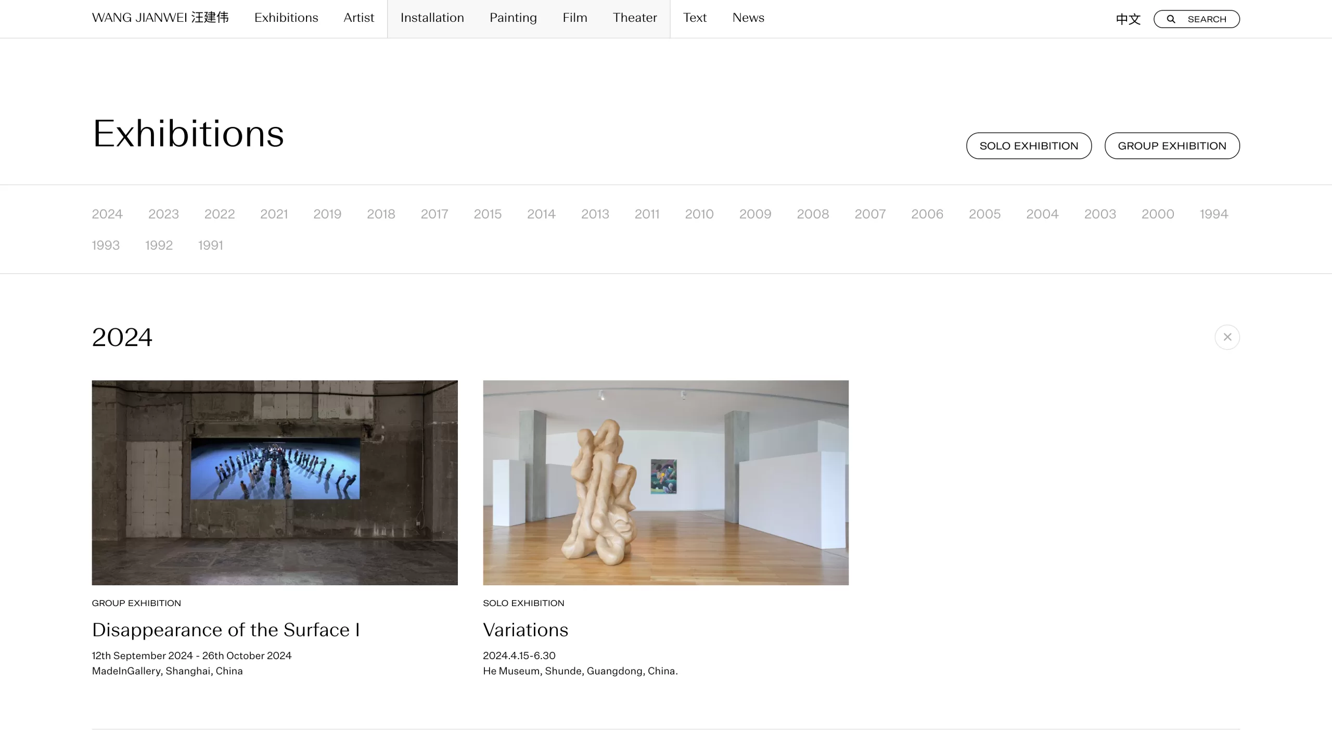Viewport: 1332px width, 733px height.
Task: Jump to year 2023
Action: point(163,214)
